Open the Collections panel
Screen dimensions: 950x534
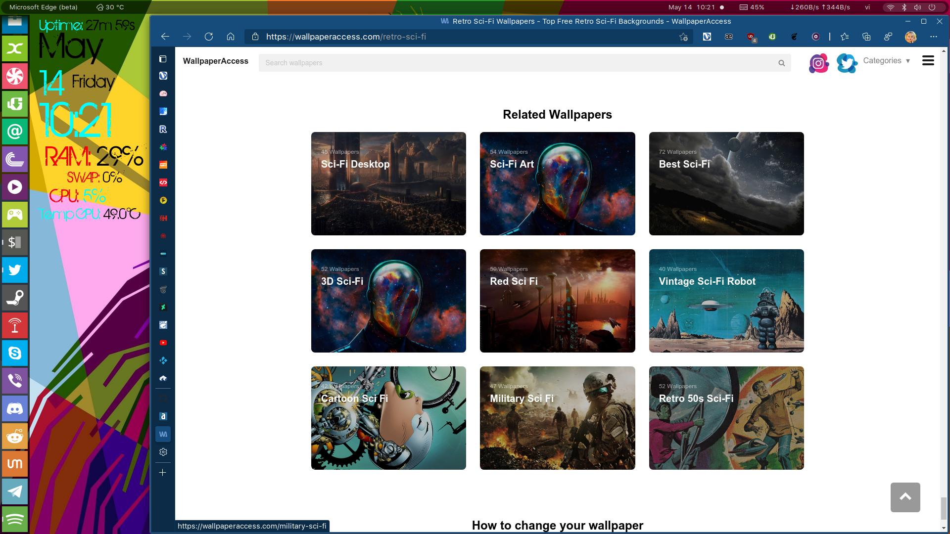(866, 37)
